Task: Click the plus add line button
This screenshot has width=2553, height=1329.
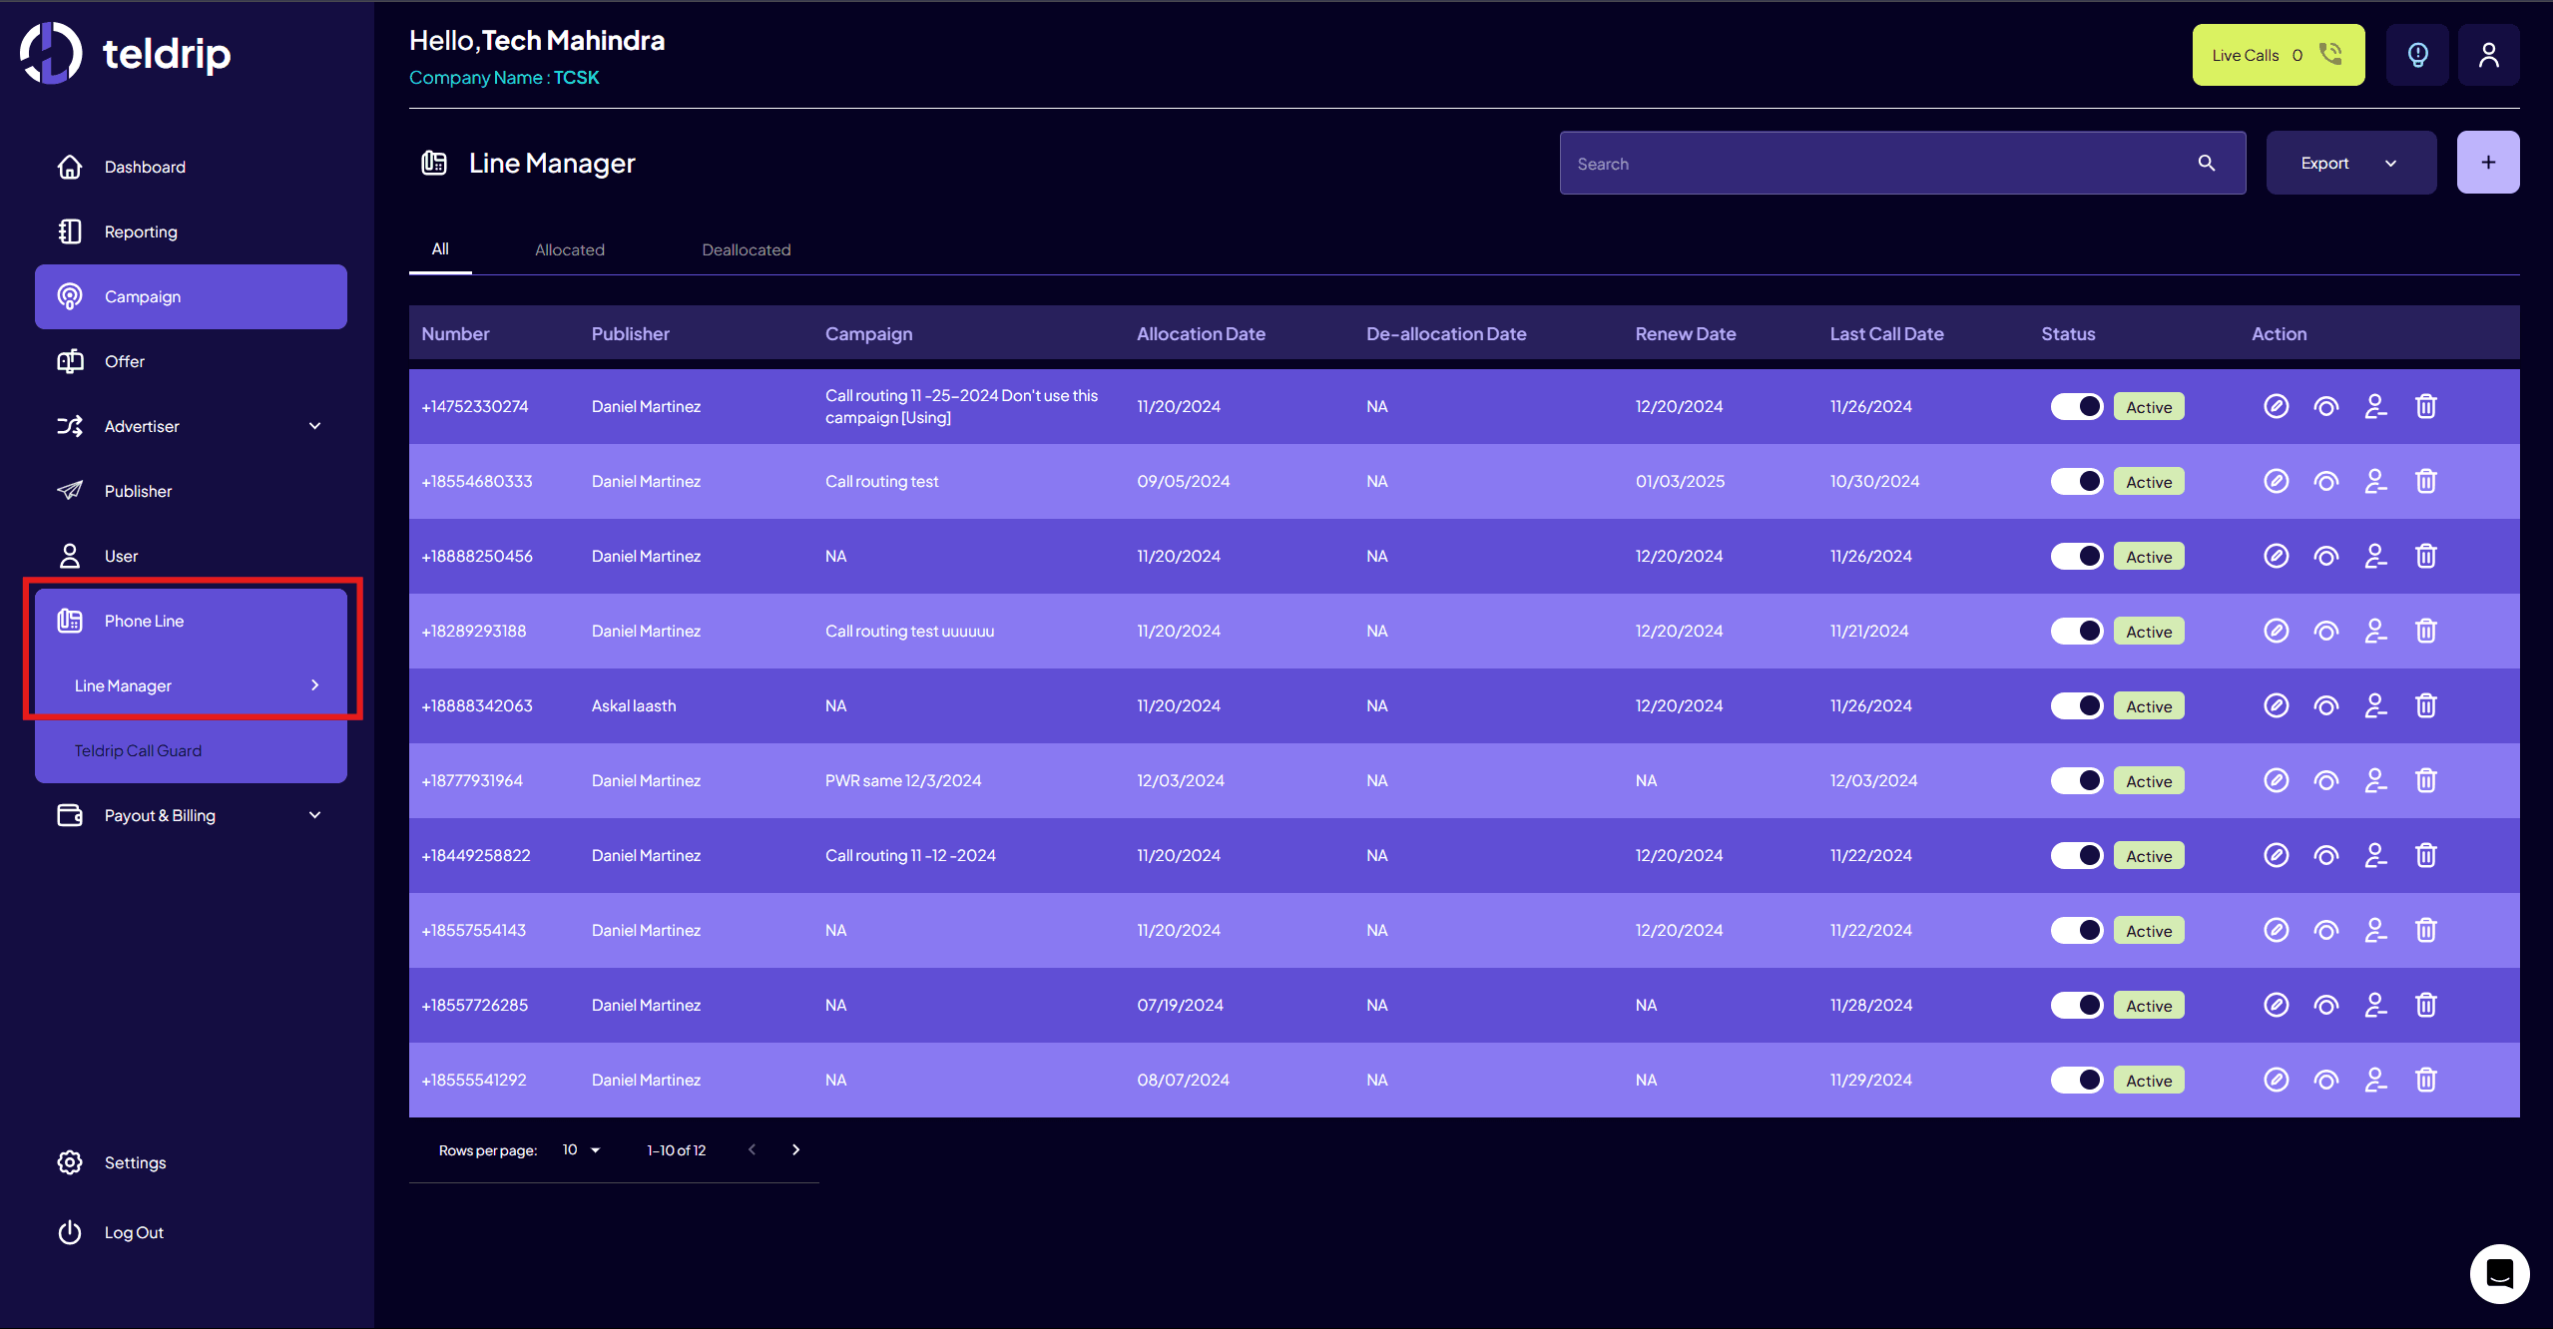Action: [x=2487, y=163]
